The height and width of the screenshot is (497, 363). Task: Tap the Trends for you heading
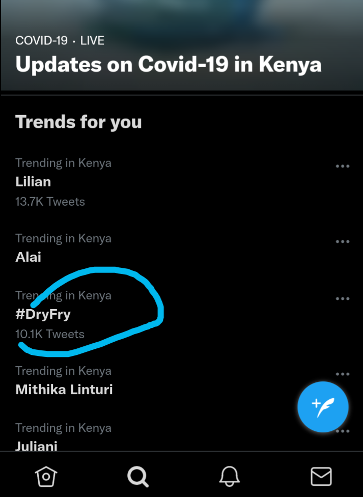point(79,122)
